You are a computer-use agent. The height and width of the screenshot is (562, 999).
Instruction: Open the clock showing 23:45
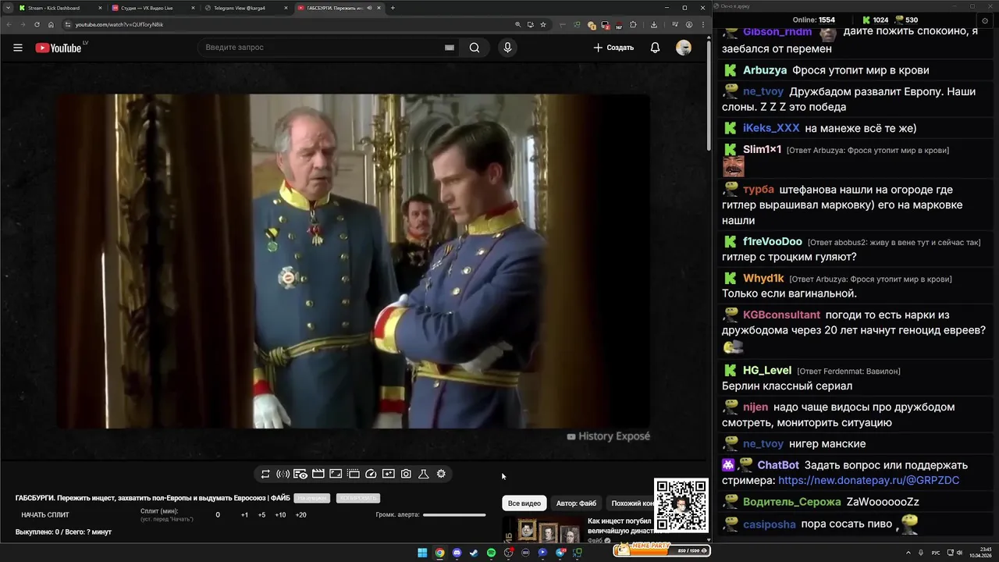[981, 553]
